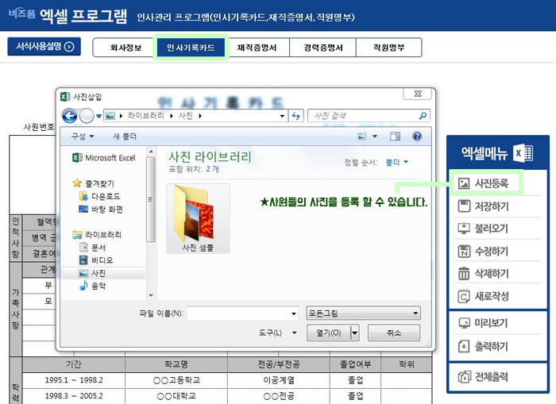Open the 도구(L) dropdown
Image resolution: width=556 pixels, height=404 pixels.
[277, 333]
